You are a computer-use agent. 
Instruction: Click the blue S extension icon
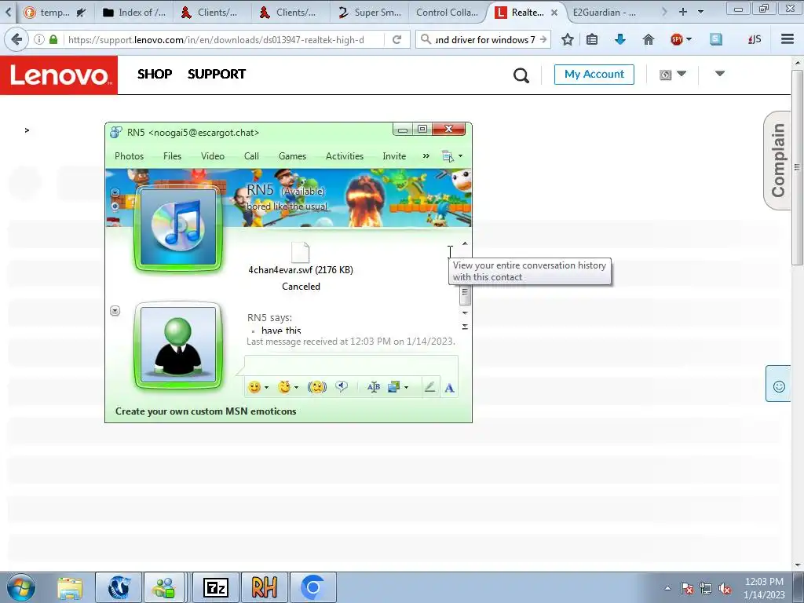pos(716,39)
